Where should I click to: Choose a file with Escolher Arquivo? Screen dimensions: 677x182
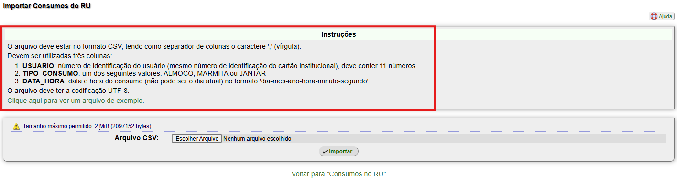(x=197, y=139)
